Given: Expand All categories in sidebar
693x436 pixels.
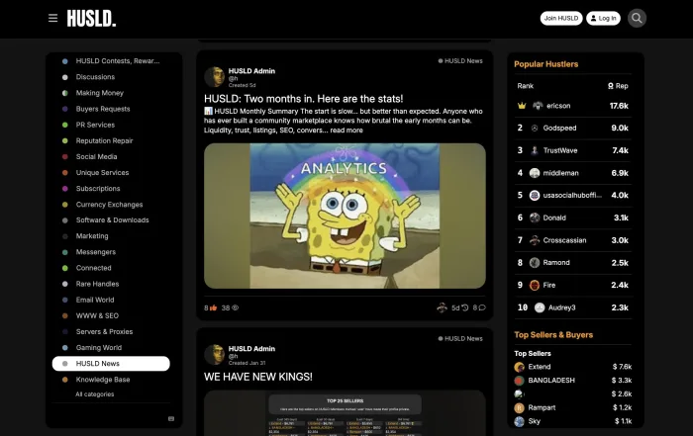Looking at the screenshot, I should click(94, 394).
